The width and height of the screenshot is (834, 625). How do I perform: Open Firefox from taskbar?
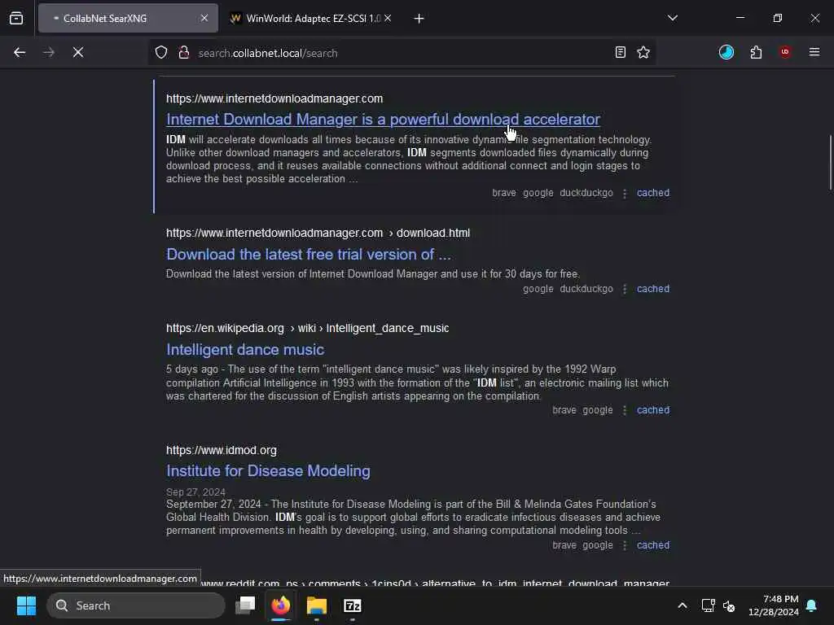pyautogui.click(x=281, y=605)
